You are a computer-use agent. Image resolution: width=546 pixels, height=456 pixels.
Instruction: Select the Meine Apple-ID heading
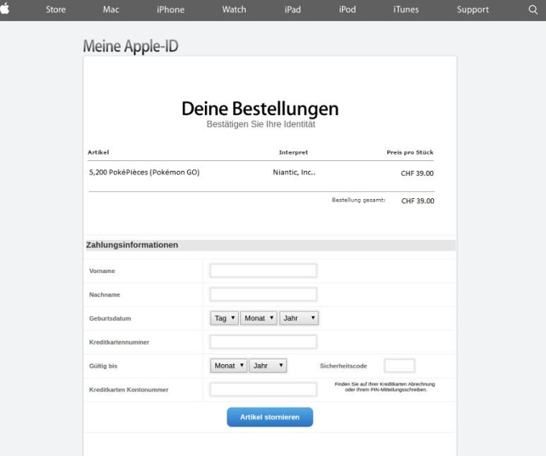131,46
